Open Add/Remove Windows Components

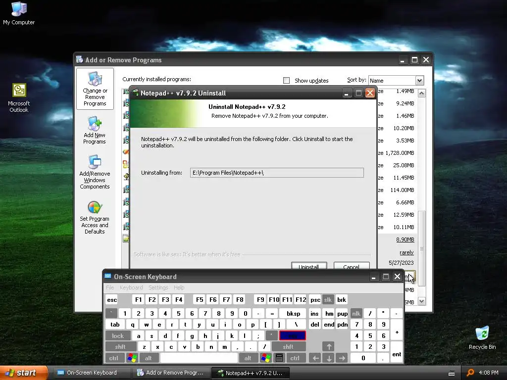coord(95,172)
